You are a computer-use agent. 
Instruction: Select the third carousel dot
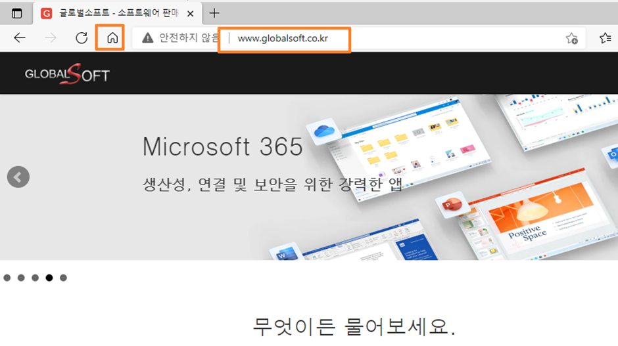(x=35, y=278)
